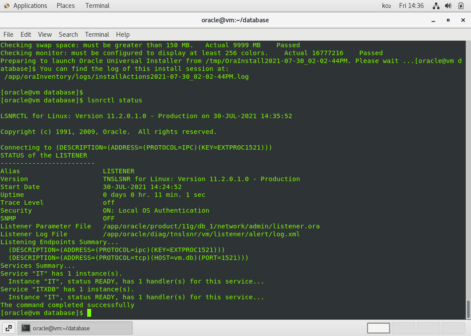Click the listener.ora parameter file path
Image resolution: width=471 pixels, height=336 pixels.
[211, 226]
